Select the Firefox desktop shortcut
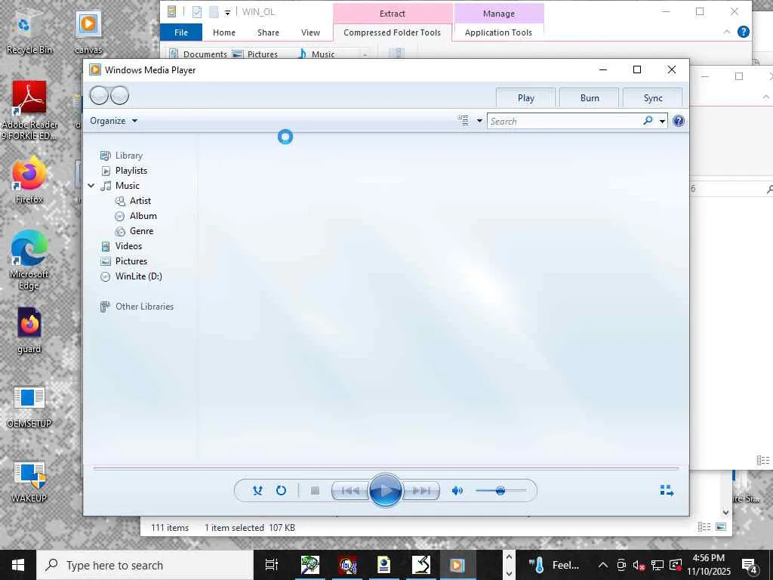Image resolution: width=773 pixels, height=580 pixels. 29,180
